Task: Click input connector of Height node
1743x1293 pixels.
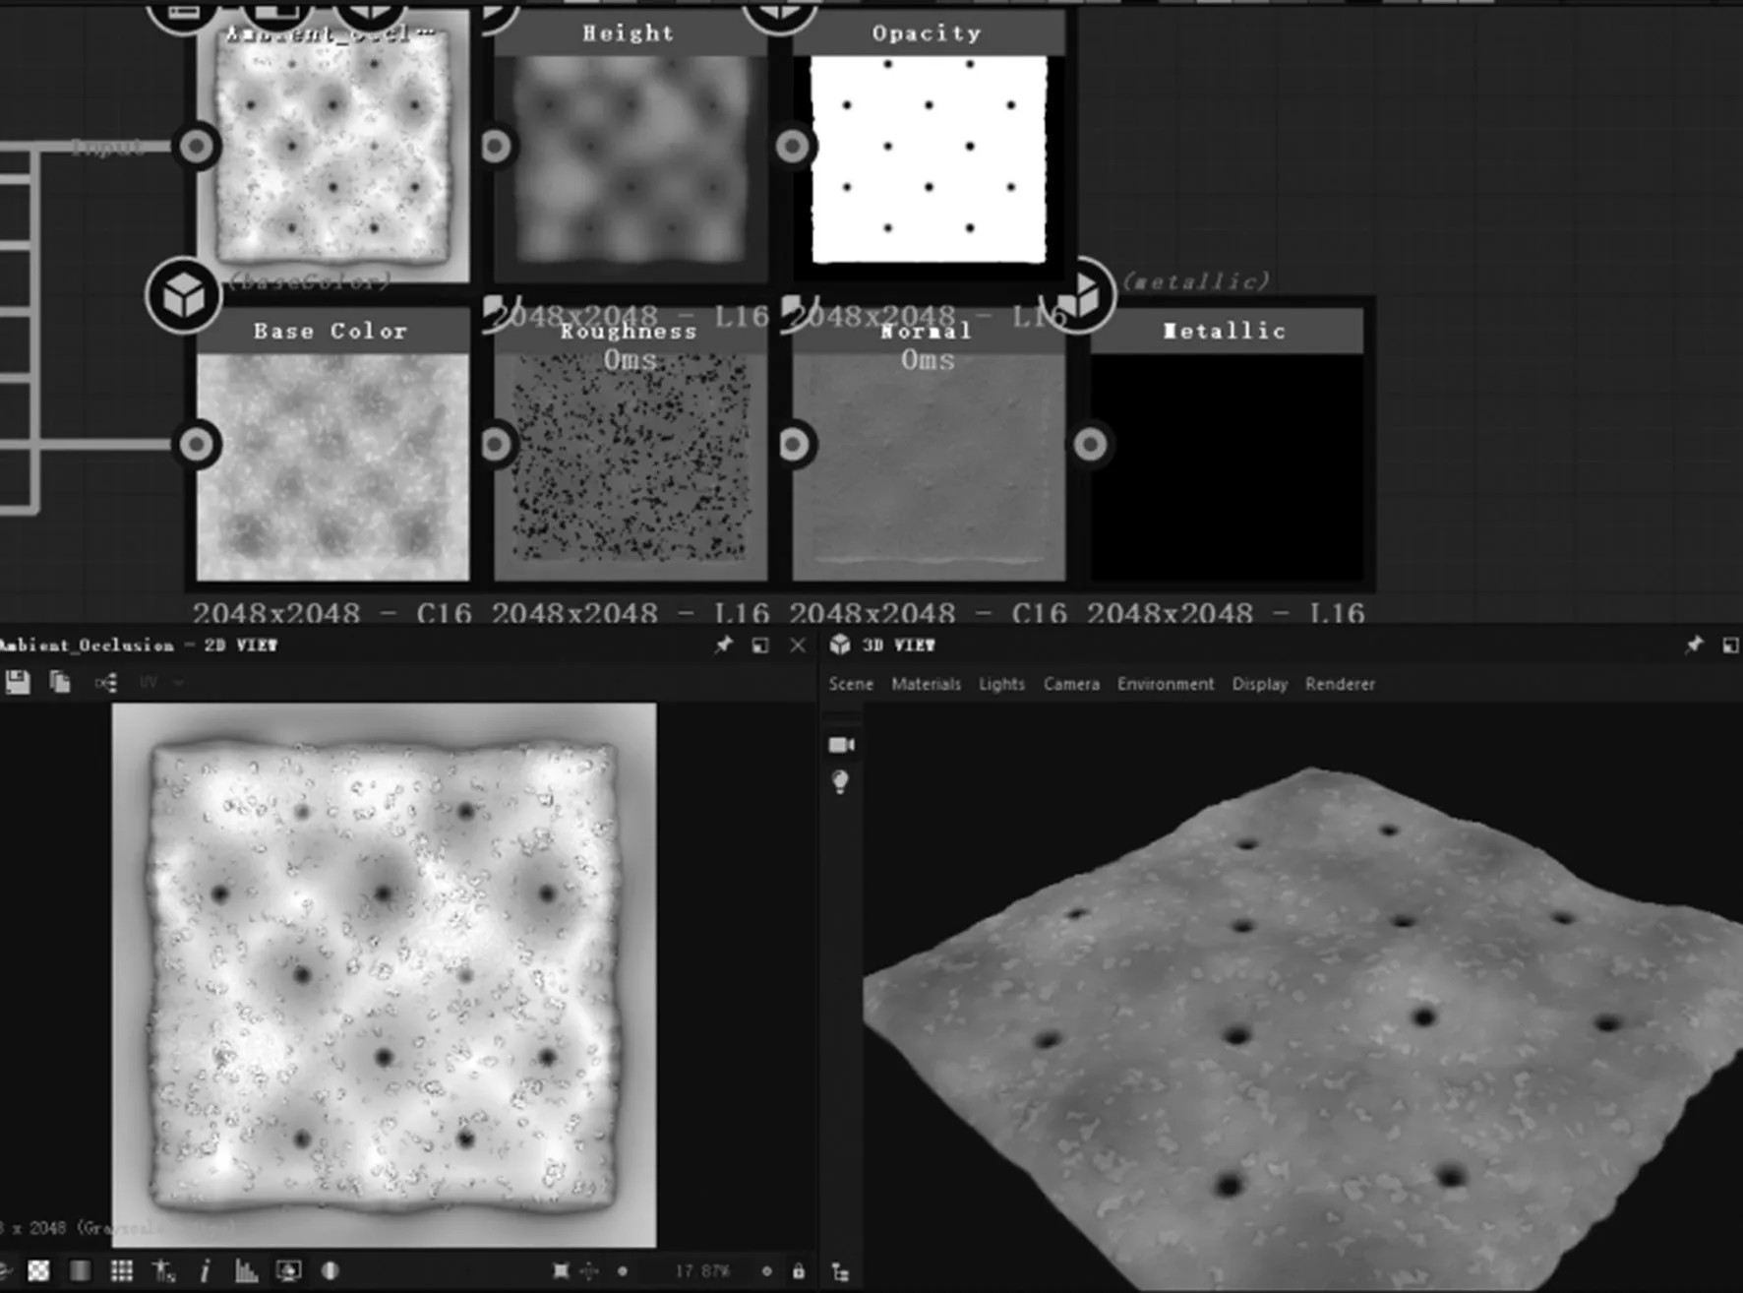Action: click(496, 147)
